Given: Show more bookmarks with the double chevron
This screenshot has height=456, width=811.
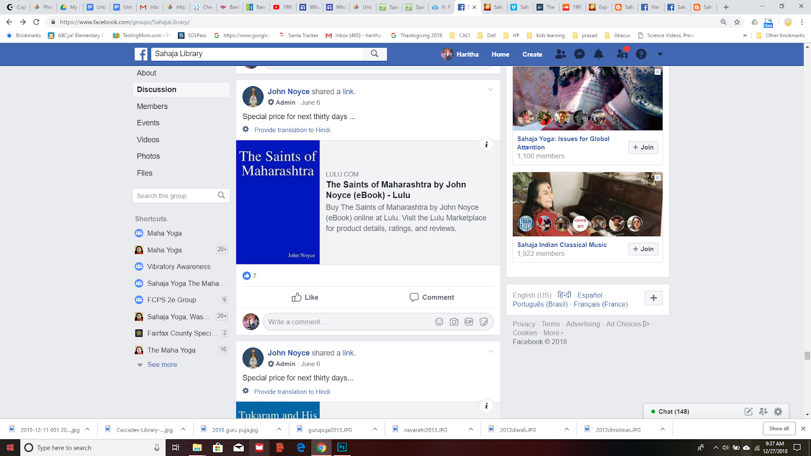Looking at the screenshot, I should click(x=745, y=35).
